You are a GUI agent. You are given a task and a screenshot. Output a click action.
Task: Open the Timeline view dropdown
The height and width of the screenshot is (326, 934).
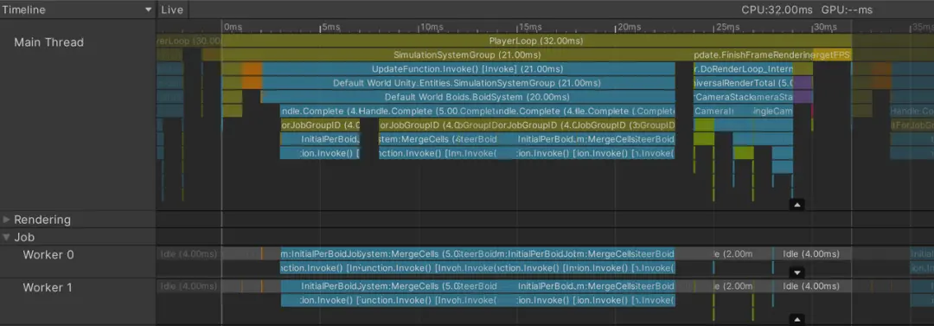tap(78, 10)
